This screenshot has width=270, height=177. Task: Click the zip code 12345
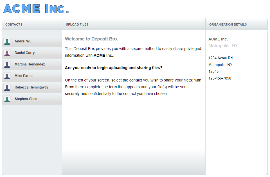pos(213,71)
